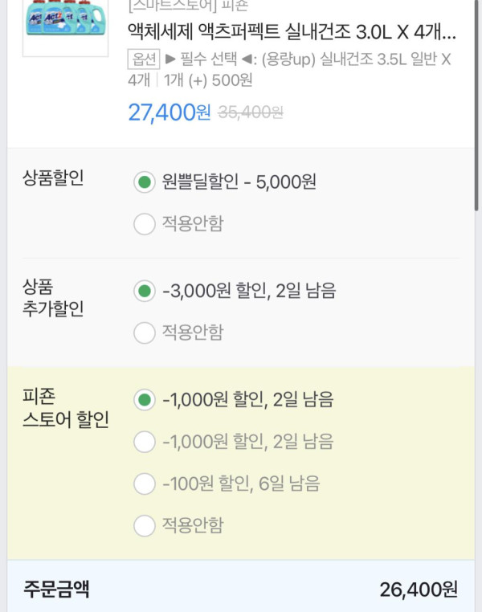Select the 원뿔딜할인 - 5,000원 radio option
This screenshot has height=612, width=482.
pyautogui.click(x=145, y=182)
